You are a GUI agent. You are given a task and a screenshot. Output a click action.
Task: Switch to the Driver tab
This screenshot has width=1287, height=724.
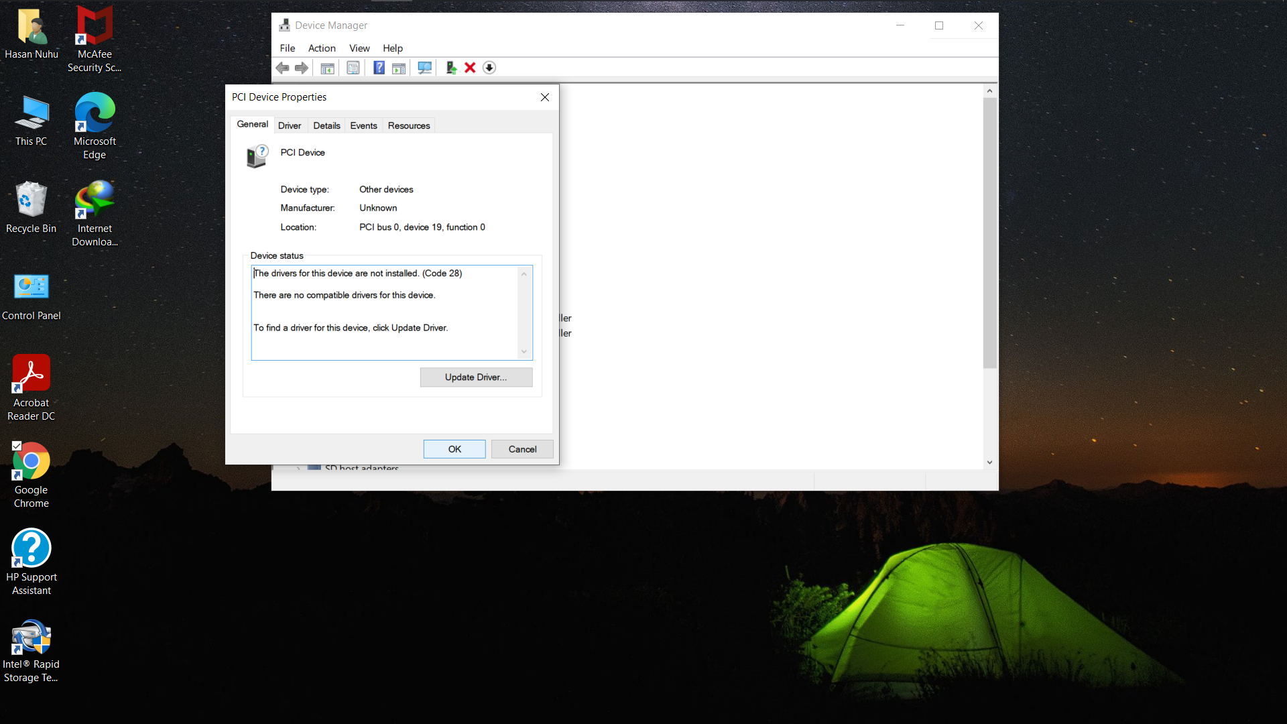[290, 125]
